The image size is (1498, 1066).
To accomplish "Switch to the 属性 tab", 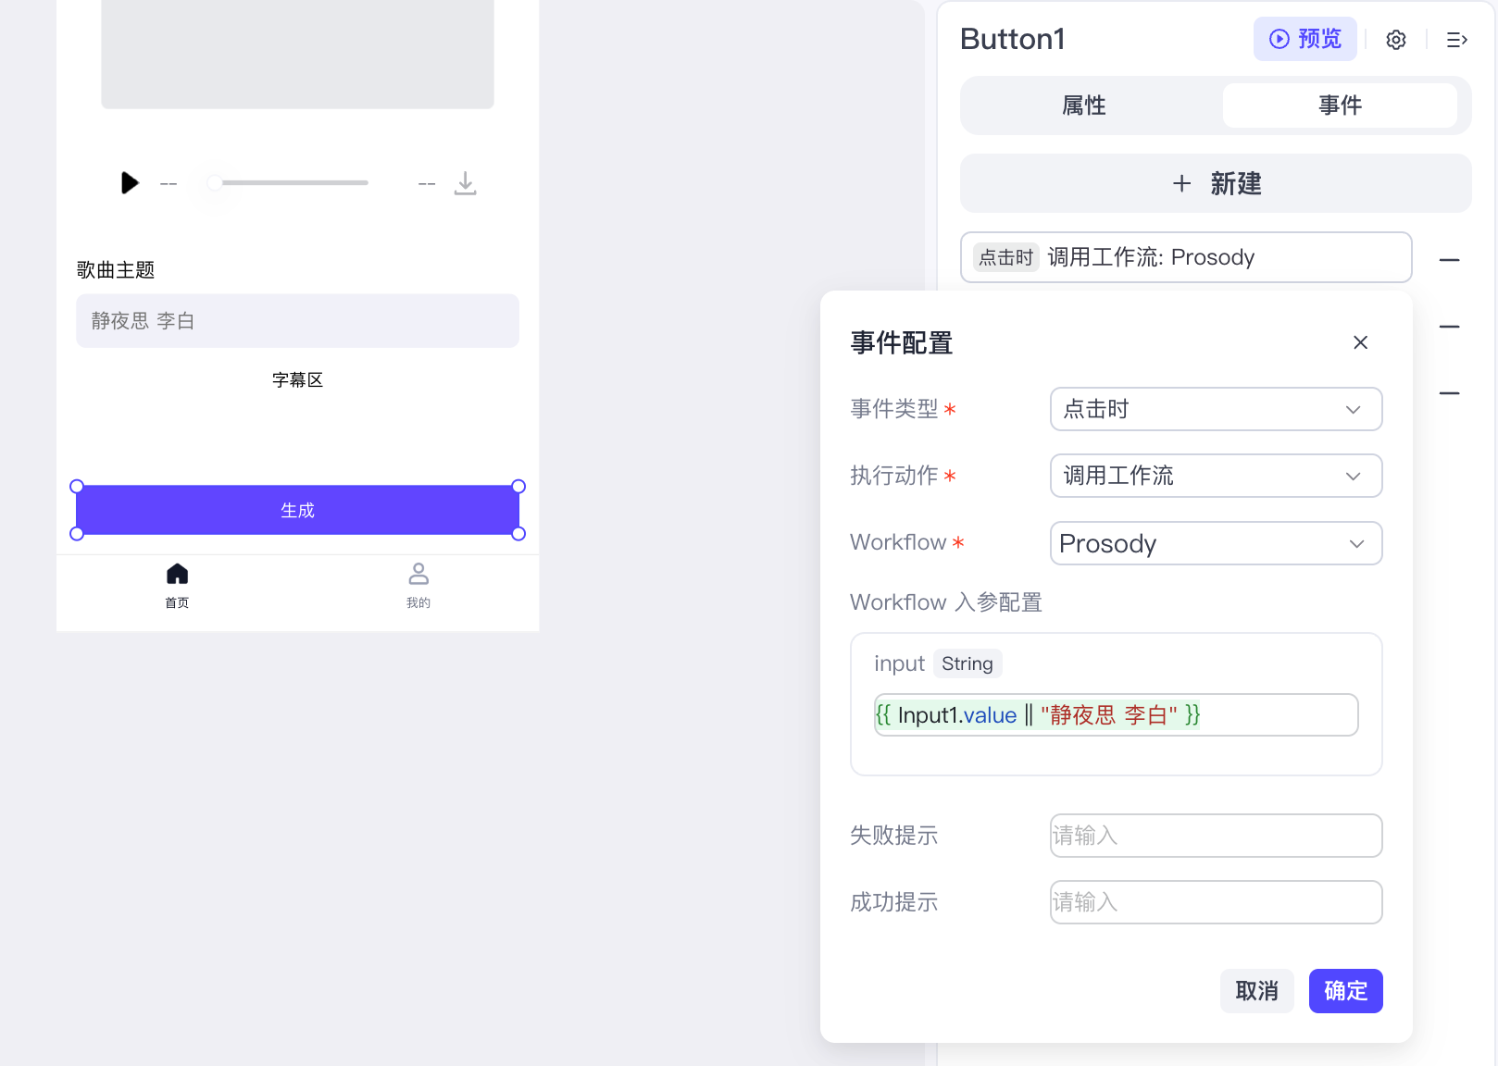I will [x=1083, y=105].
